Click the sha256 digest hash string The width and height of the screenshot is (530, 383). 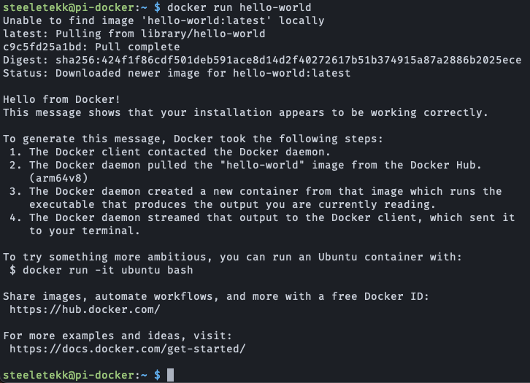point(288,60)
